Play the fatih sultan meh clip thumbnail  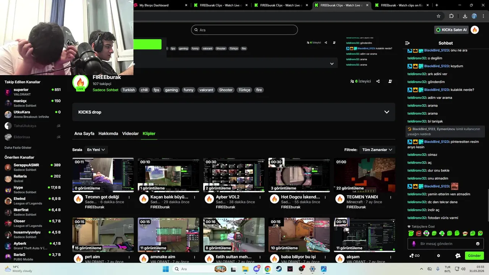(x=234, y=235)
